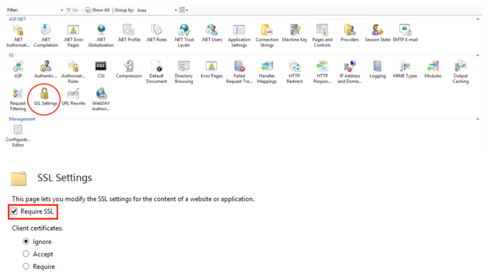489x275 pixels.
Task: Open the Go button dropdown arrow
Action: click(x=82, y=10)
